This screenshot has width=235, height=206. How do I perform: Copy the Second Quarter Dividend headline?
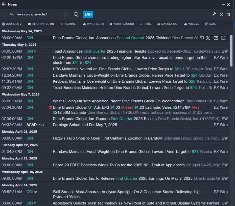pos(202,38)
